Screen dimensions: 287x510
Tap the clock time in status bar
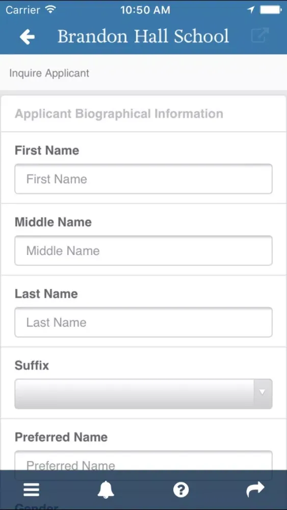(x=145, y=10)
